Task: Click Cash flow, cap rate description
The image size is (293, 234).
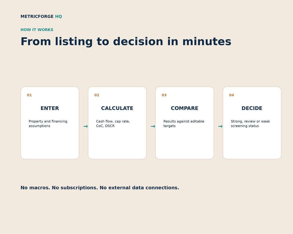Action: click(x=113, y=123)
